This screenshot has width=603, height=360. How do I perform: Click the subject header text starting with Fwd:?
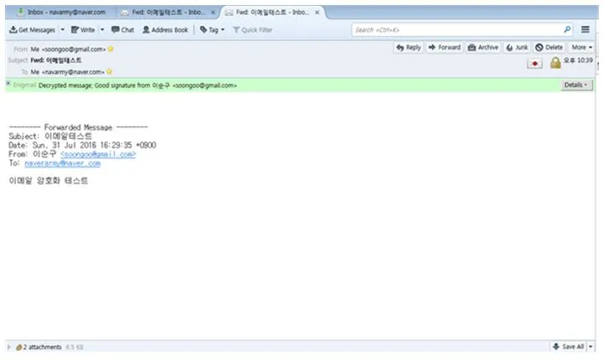point(56,60)
